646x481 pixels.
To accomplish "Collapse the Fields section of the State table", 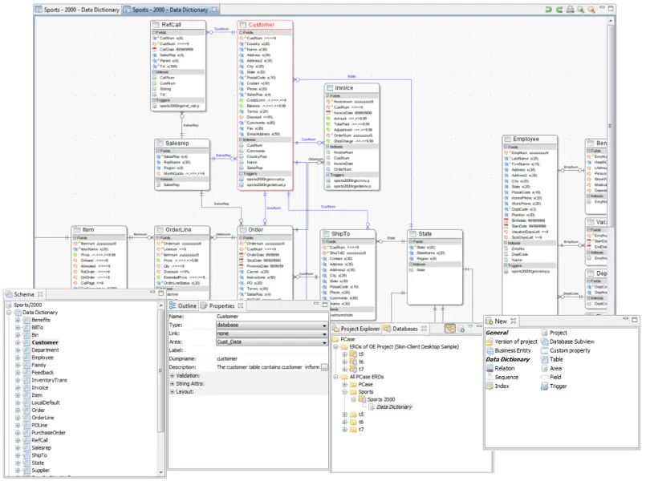I will [x=411, y=241].
